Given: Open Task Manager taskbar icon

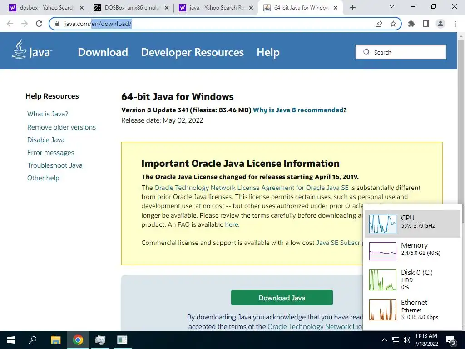Looking at the screenshot, I should (x=100, y=340).
